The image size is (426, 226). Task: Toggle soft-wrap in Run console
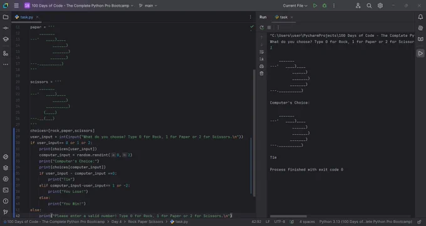[261, 52]
